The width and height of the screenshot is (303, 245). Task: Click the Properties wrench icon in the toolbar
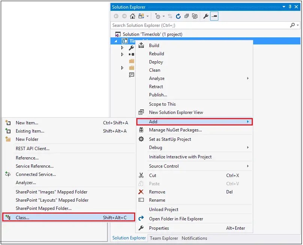(x=206, y=16)
